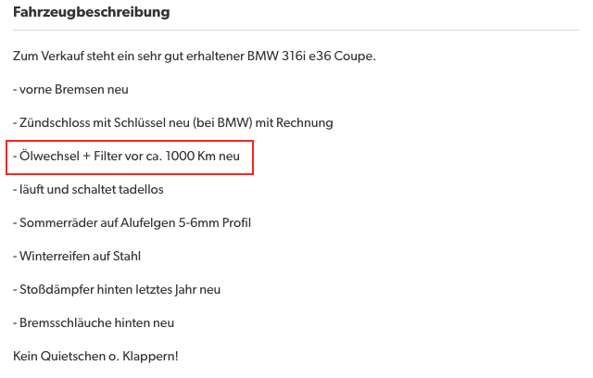Click the text Kein Quietschen
This screenshot has width=593, height=378.
(57, 357)
